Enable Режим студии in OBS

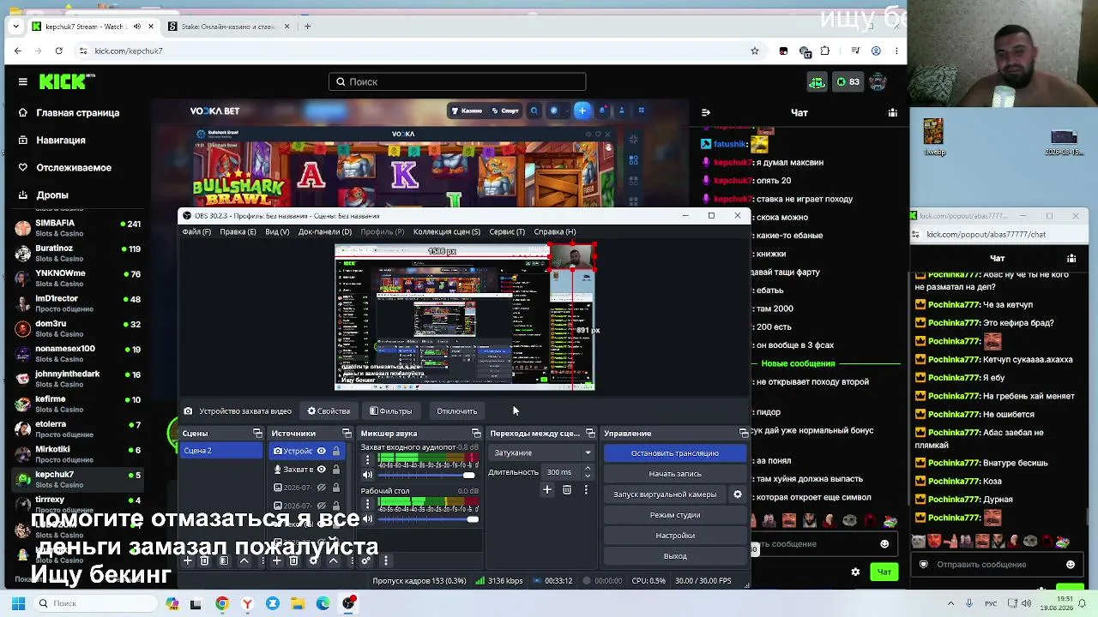675,515
